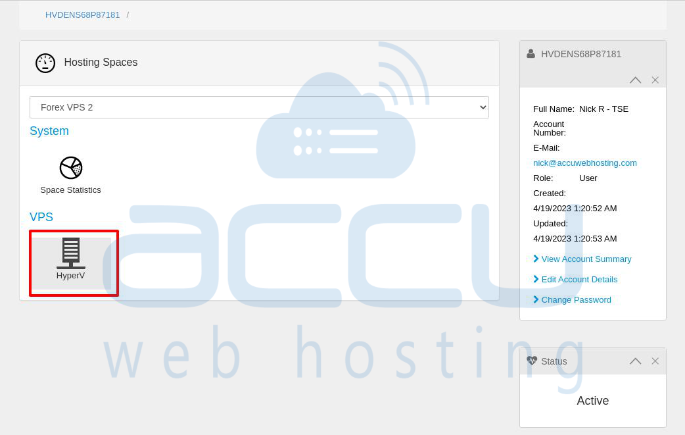Screen dimensions: 685x435
Task: Click the HVDENS68P87181 account panel title
Action: [581, 54]
